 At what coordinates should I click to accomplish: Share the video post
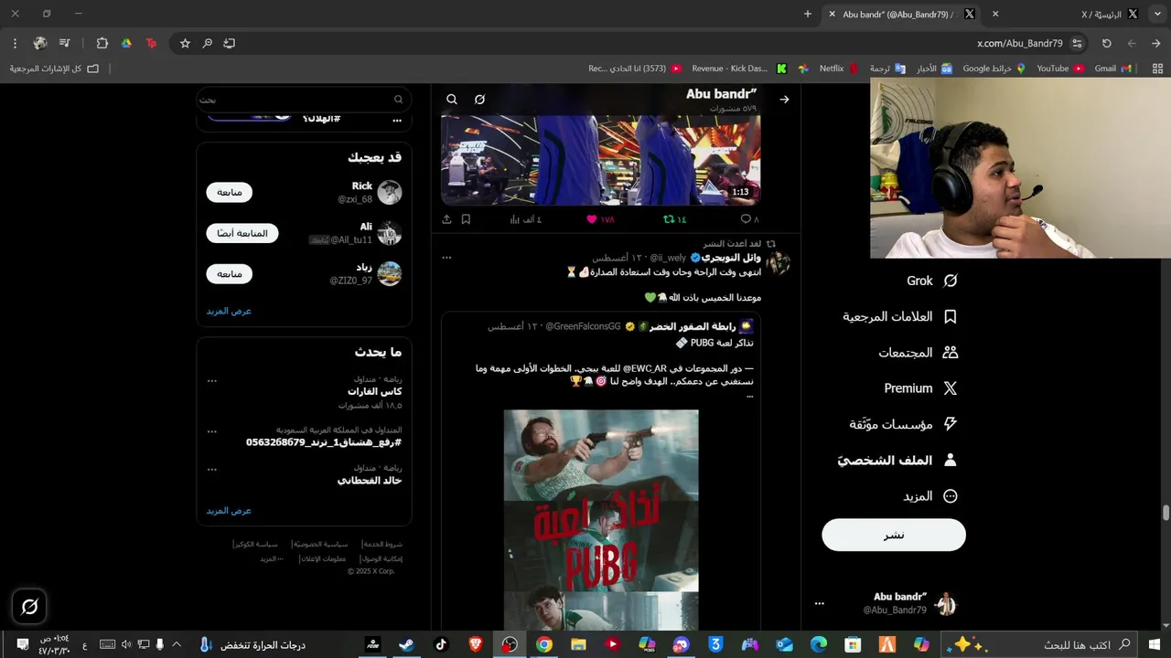tap(446, 219)
